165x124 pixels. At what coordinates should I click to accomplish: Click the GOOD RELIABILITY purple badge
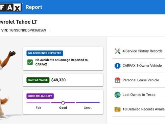tap(40, 96)
